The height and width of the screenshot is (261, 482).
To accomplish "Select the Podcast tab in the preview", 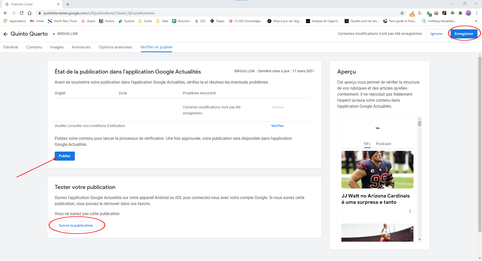I will [383, 144].
